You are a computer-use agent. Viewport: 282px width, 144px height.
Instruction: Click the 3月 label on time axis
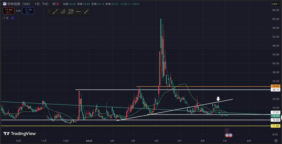[133, 141]
